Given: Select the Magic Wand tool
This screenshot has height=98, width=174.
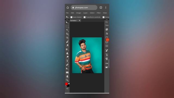Looking at the screenshot, I should pos(67,30).
